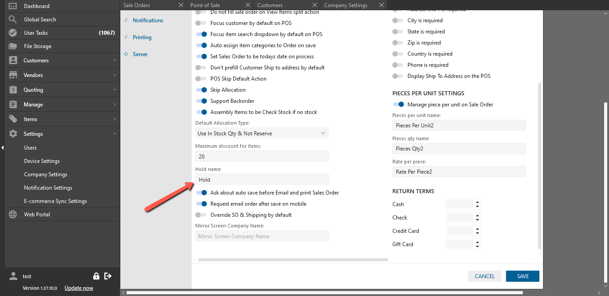Viewport: 609px width, 296px height.
Task: Click Maximum discount for items field
Action: click(262, 156)
